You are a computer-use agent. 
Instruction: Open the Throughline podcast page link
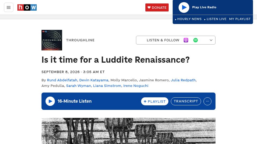(x=80, y=40)
